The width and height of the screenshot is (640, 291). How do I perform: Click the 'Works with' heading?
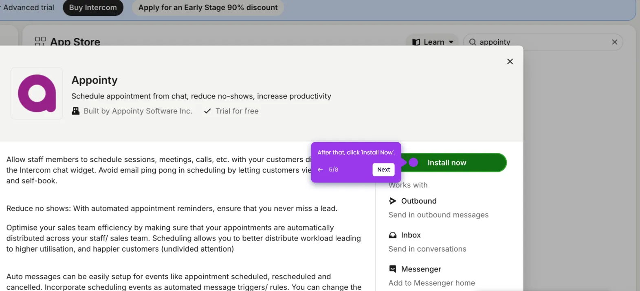pos(408,185)
